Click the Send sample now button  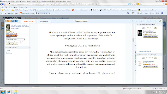point(12,44)
